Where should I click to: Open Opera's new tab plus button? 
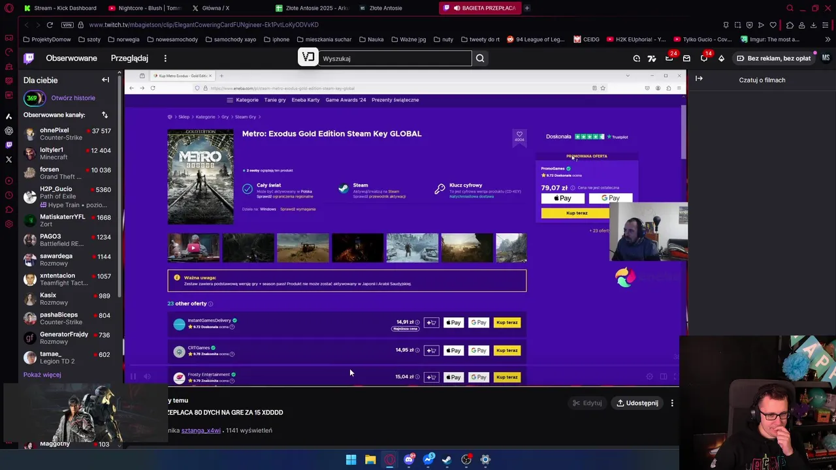[527, 8]
